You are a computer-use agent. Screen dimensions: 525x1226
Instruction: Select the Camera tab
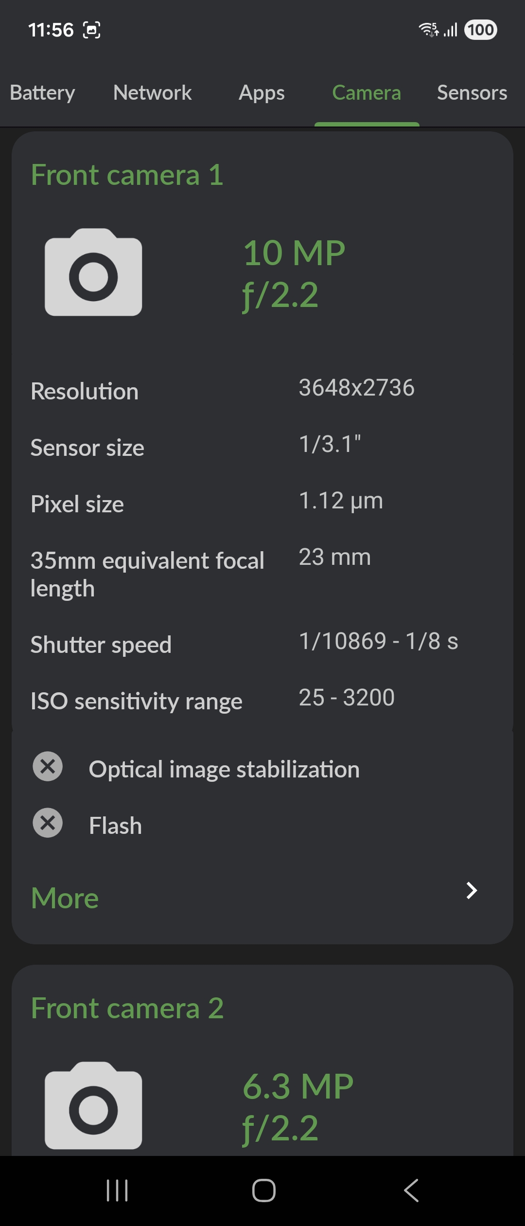pyautogui.click(x=367, y=92)
